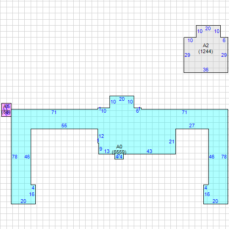Click the (1244) area value in A2

click(x=206, y=51)
